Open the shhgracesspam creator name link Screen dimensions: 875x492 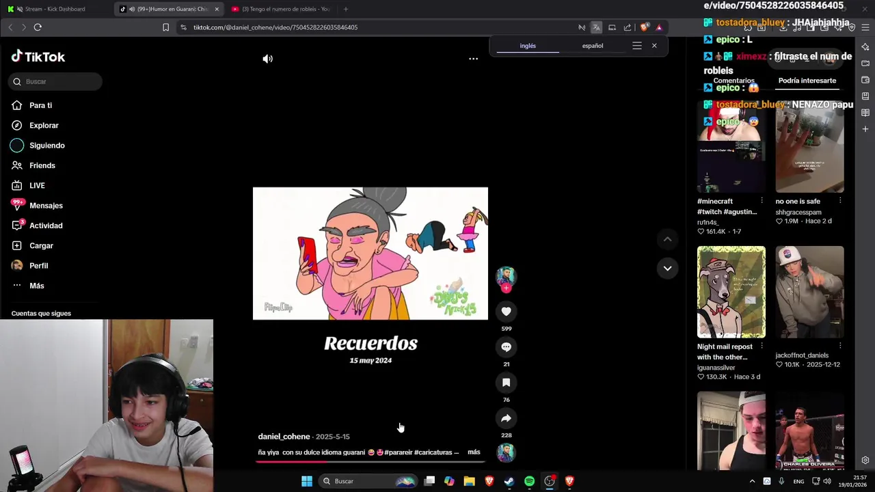click(798, 213)
